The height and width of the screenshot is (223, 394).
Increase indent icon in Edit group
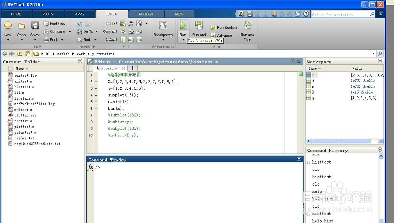click(x=131, y=40)
